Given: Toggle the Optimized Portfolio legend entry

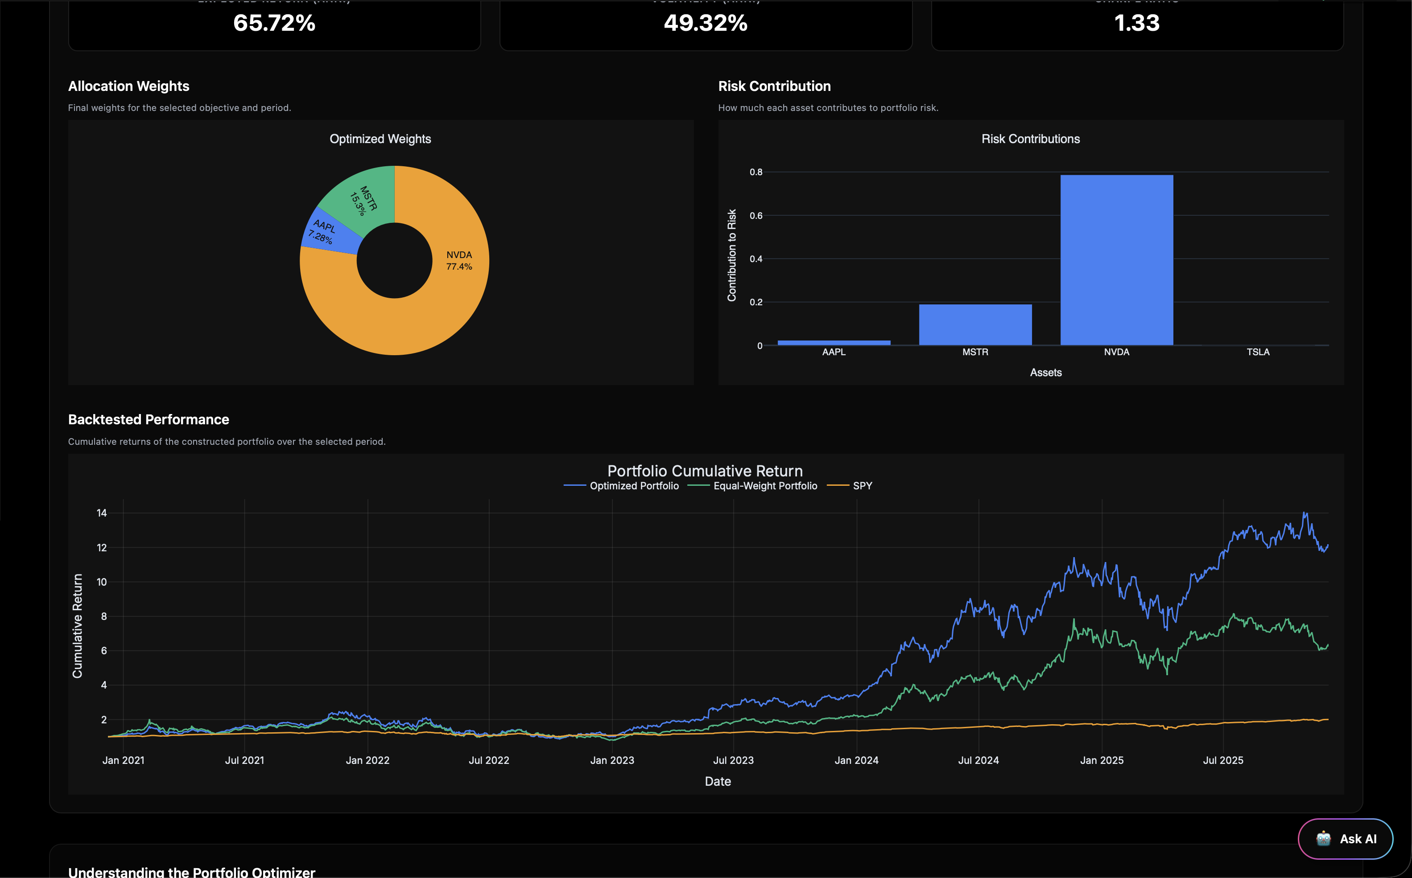Looking at the screenshot, I should [x=634, y=485].
